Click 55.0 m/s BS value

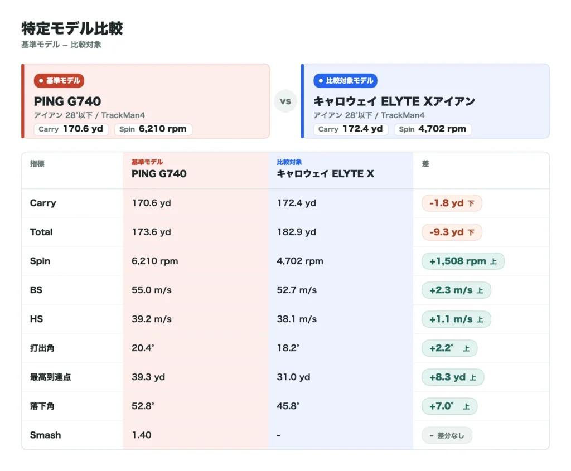coord(152,290)
